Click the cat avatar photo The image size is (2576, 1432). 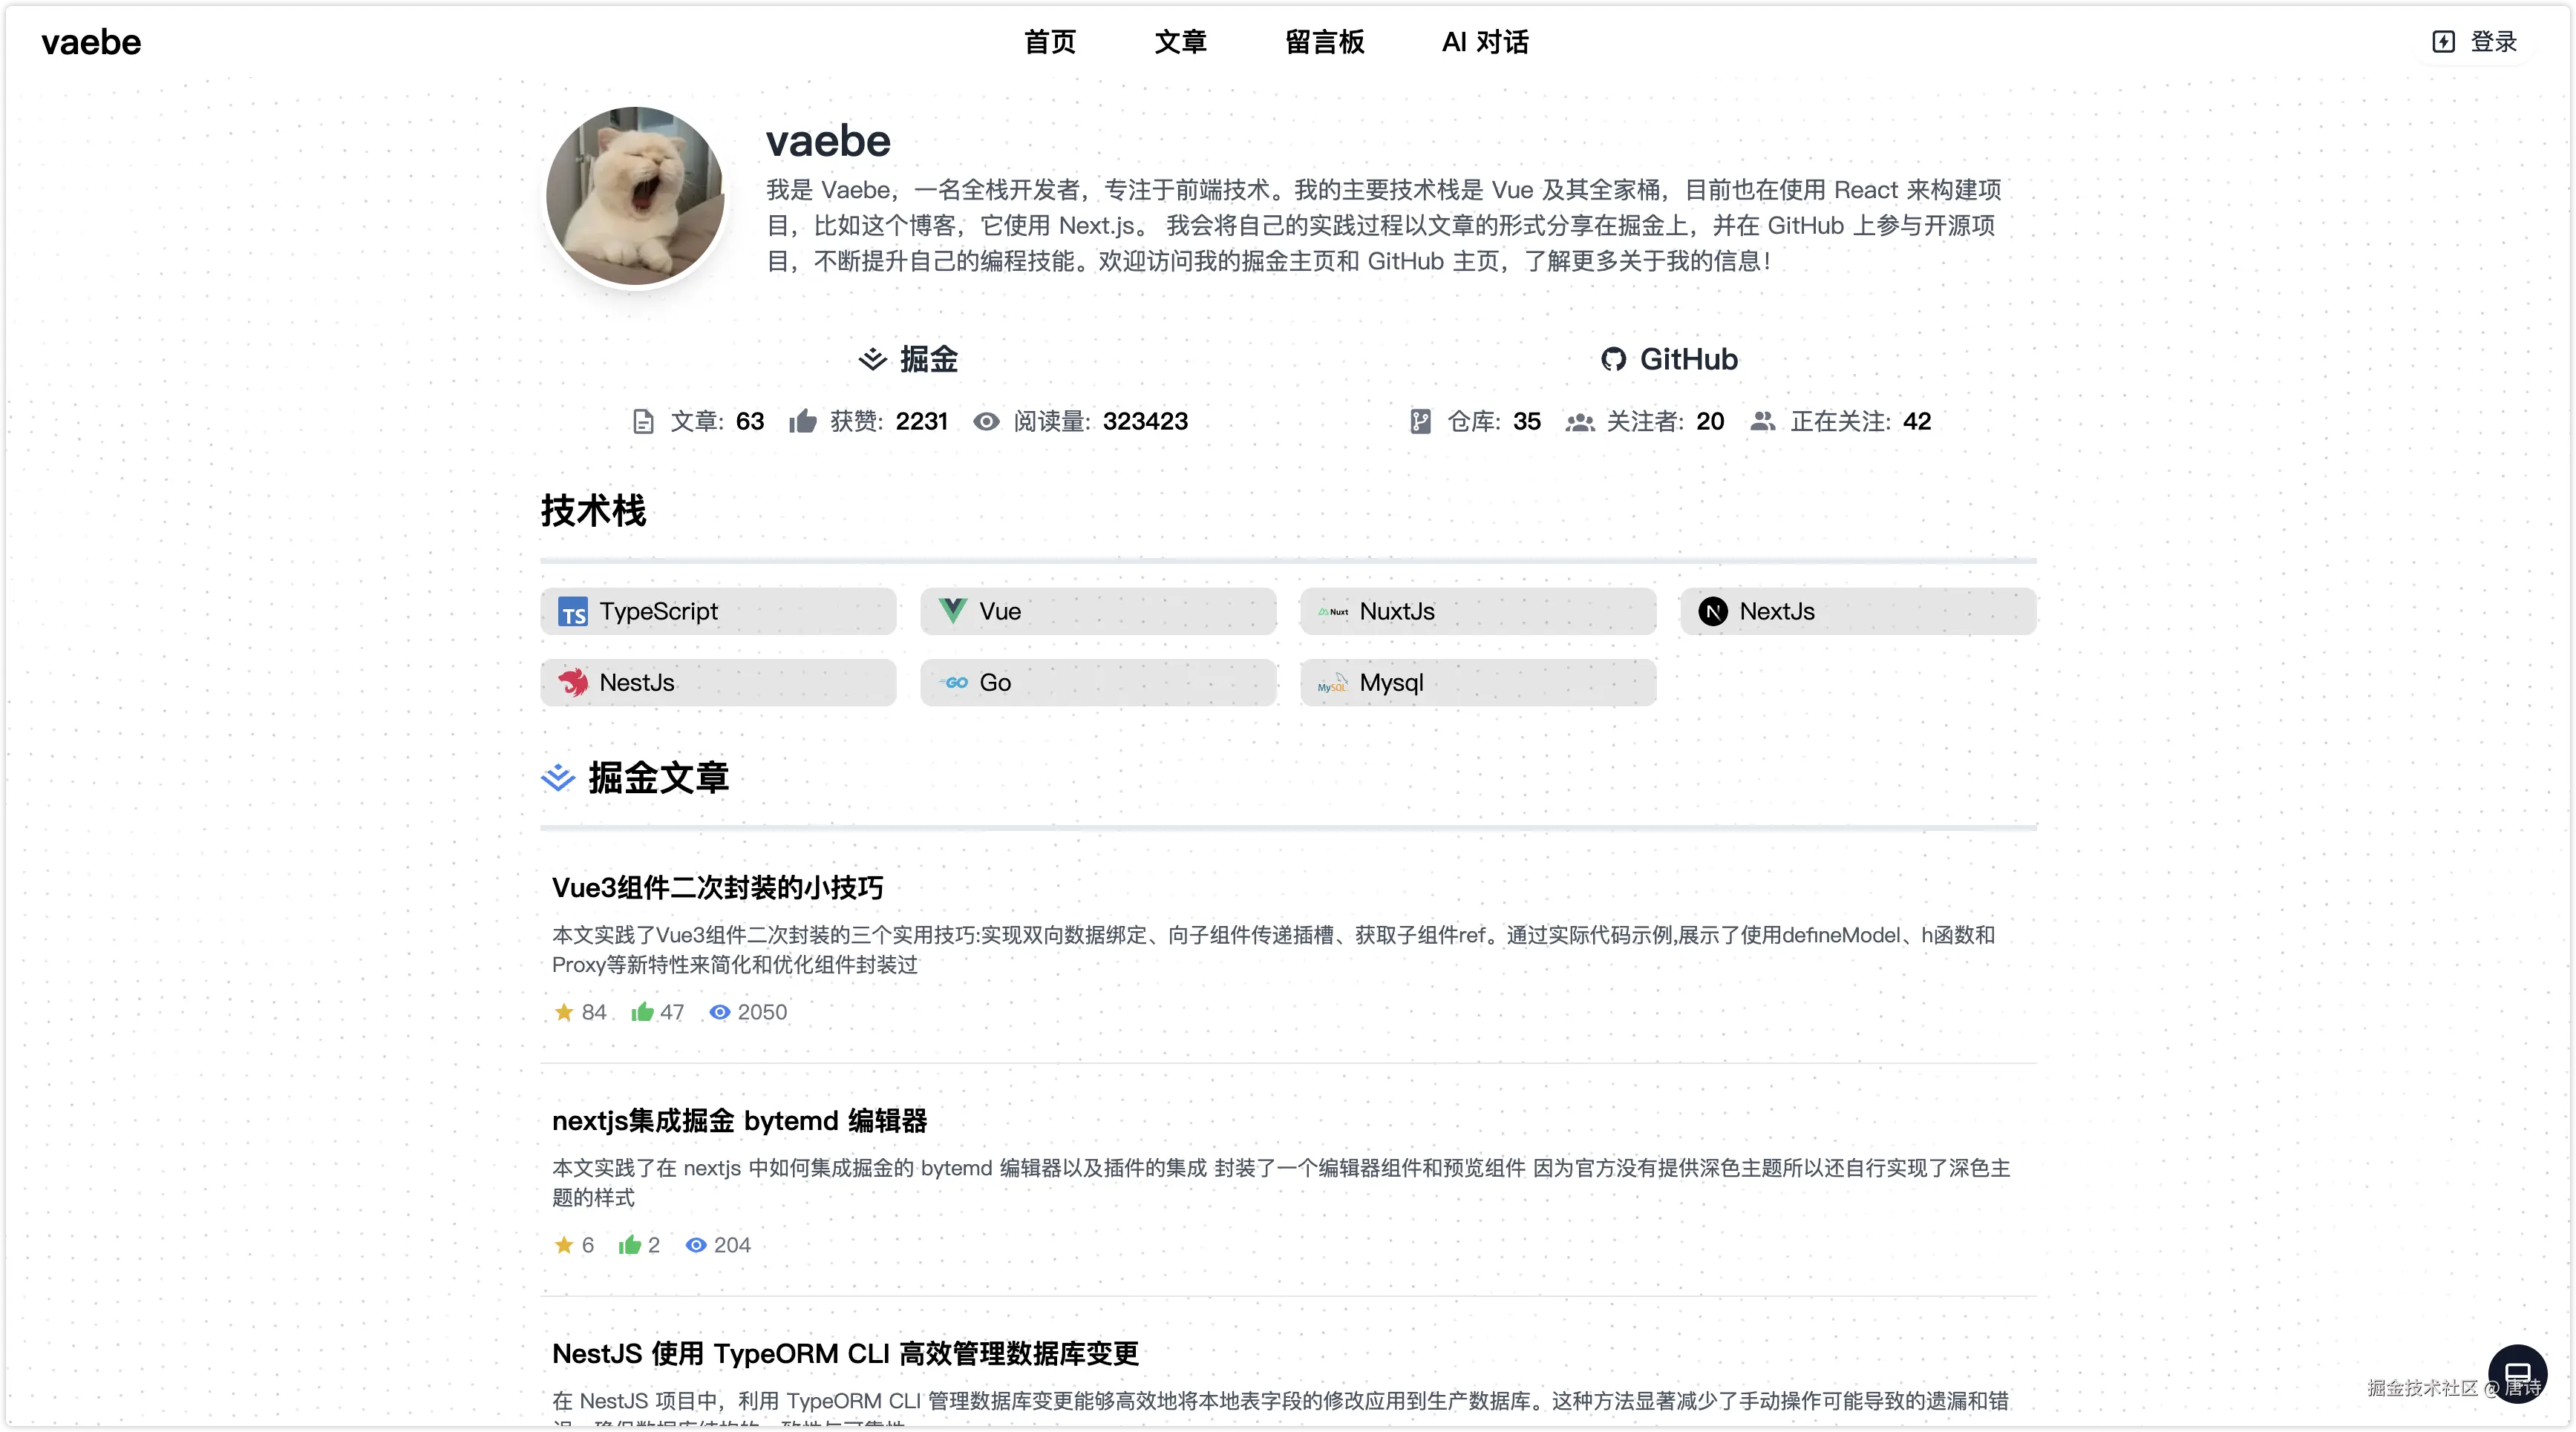[x=635, y=196]
